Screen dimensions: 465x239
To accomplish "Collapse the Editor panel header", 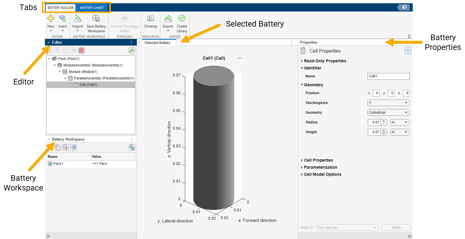I will pyautogui.click(x=48, y=43).
